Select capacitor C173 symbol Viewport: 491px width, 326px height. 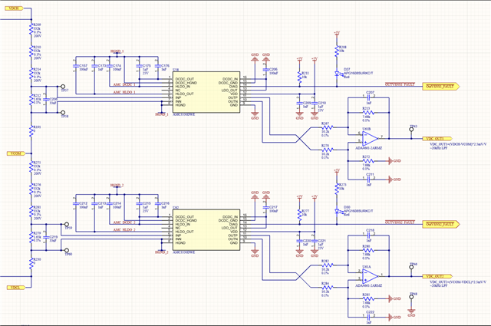(x=94, y=66)
